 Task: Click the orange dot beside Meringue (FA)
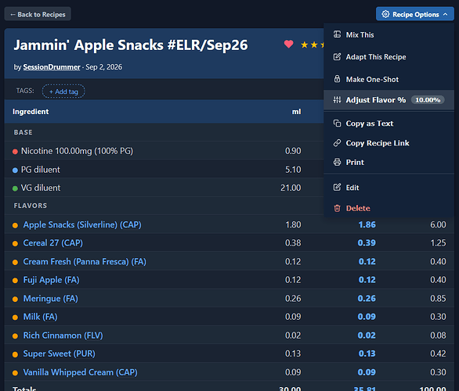15,299
